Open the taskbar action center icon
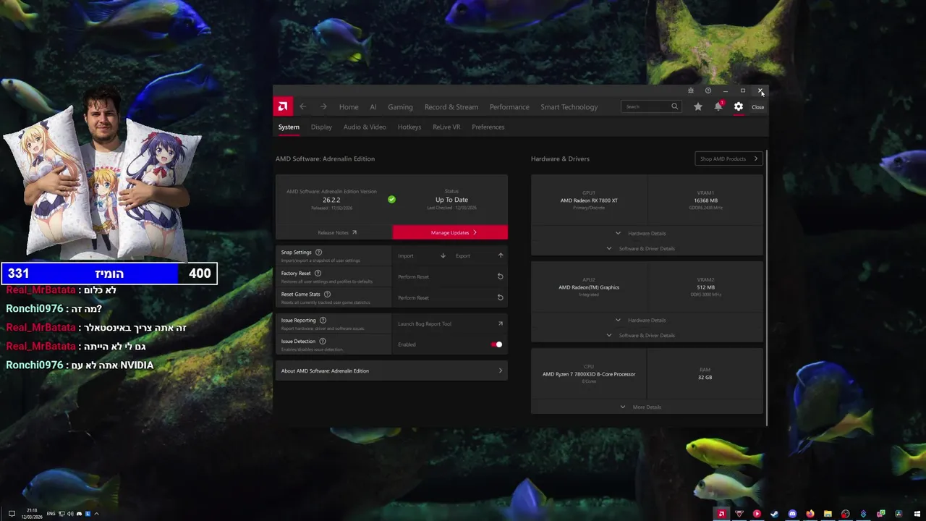The width and height of the screenshot is (926, 521). tap(12, 514)
